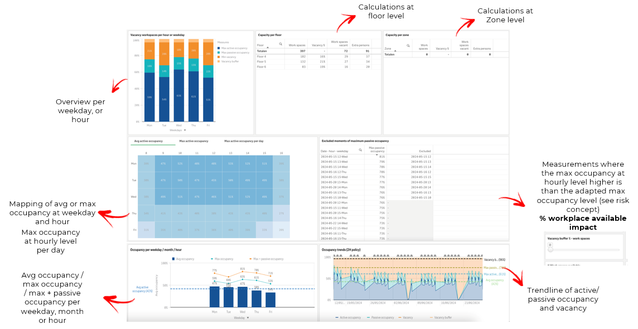The height and width of the screenshot is (329, 638).
Task: Open the Max active occupancy per day tab
Action: click(x=244, y=141)
